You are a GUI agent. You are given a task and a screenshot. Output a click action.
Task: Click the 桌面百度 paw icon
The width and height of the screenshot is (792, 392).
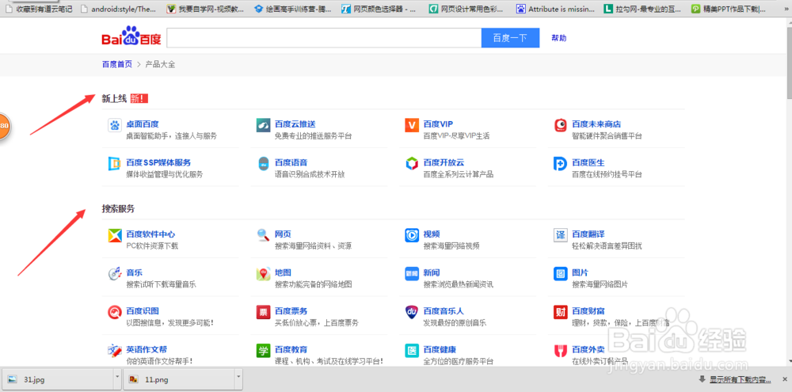[x=115, y=125]
